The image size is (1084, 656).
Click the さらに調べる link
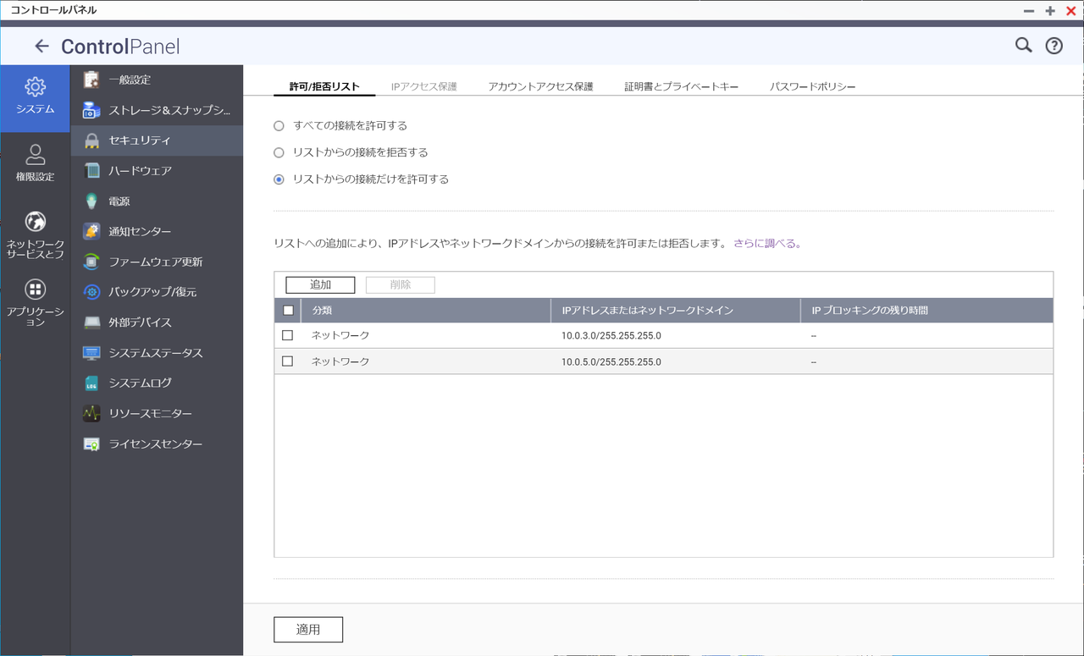click(x=763, y=243)
